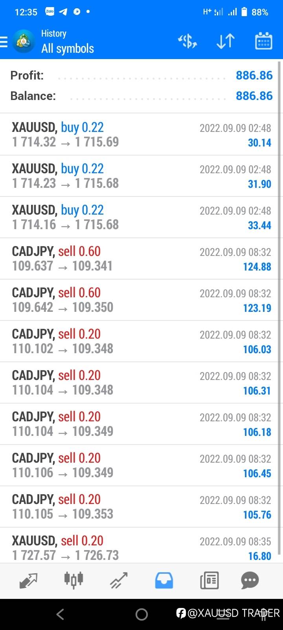This screenshot has width=283, height=630.
Task: Tap the CADJPY trade with 105.76 profit
Action: click(141, 506)
